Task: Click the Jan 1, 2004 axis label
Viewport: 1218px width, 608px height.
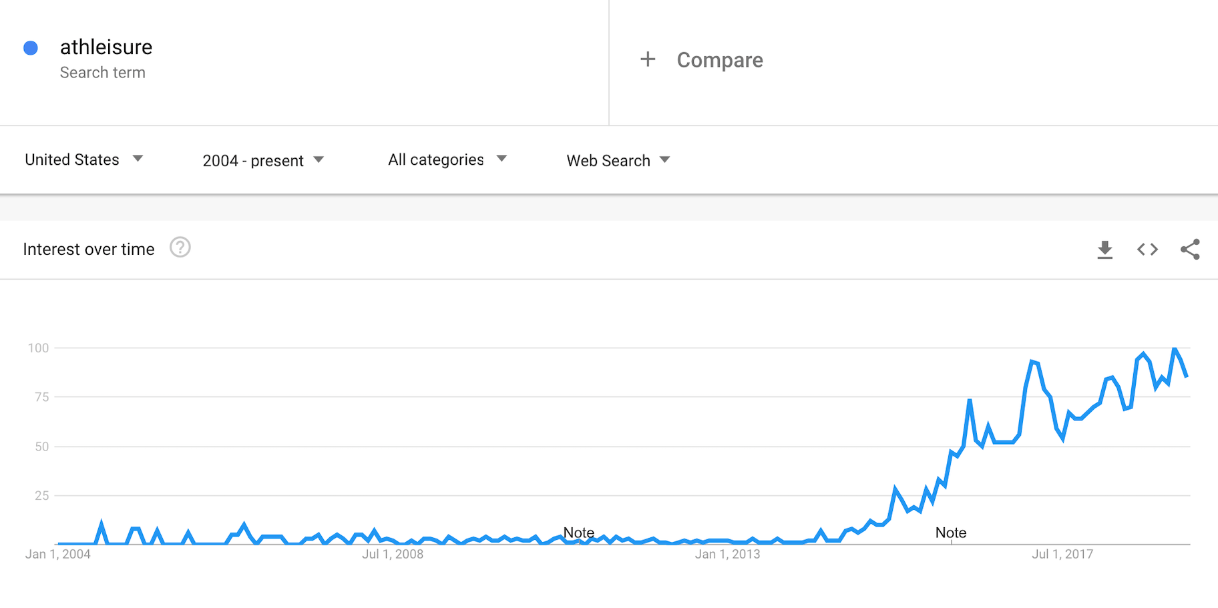Action: tap(58, 554)
